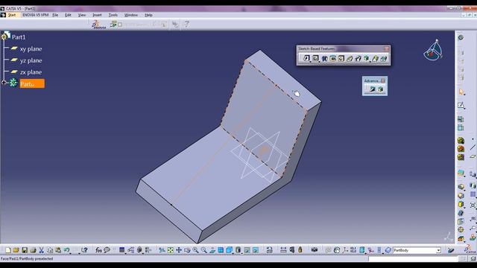Open the Insert menu
The image size is (477, 268).
click(97, 15)
